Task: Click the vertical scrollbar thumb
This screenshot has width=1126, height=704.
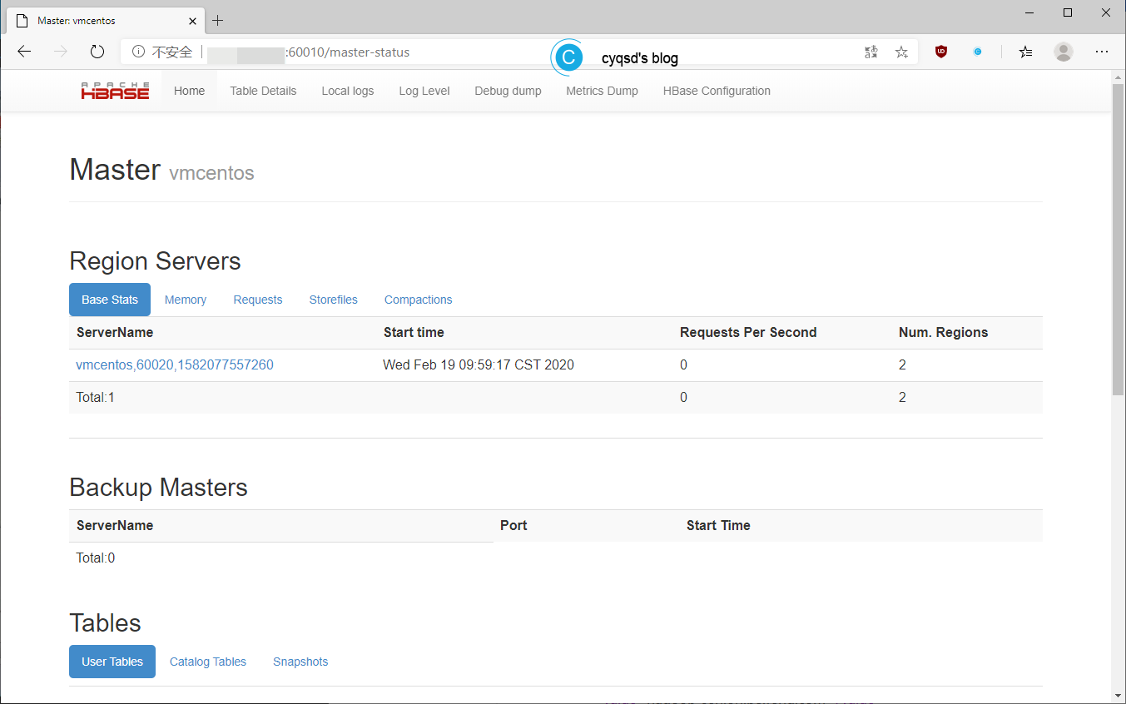Action: (x=1119, y=238)
